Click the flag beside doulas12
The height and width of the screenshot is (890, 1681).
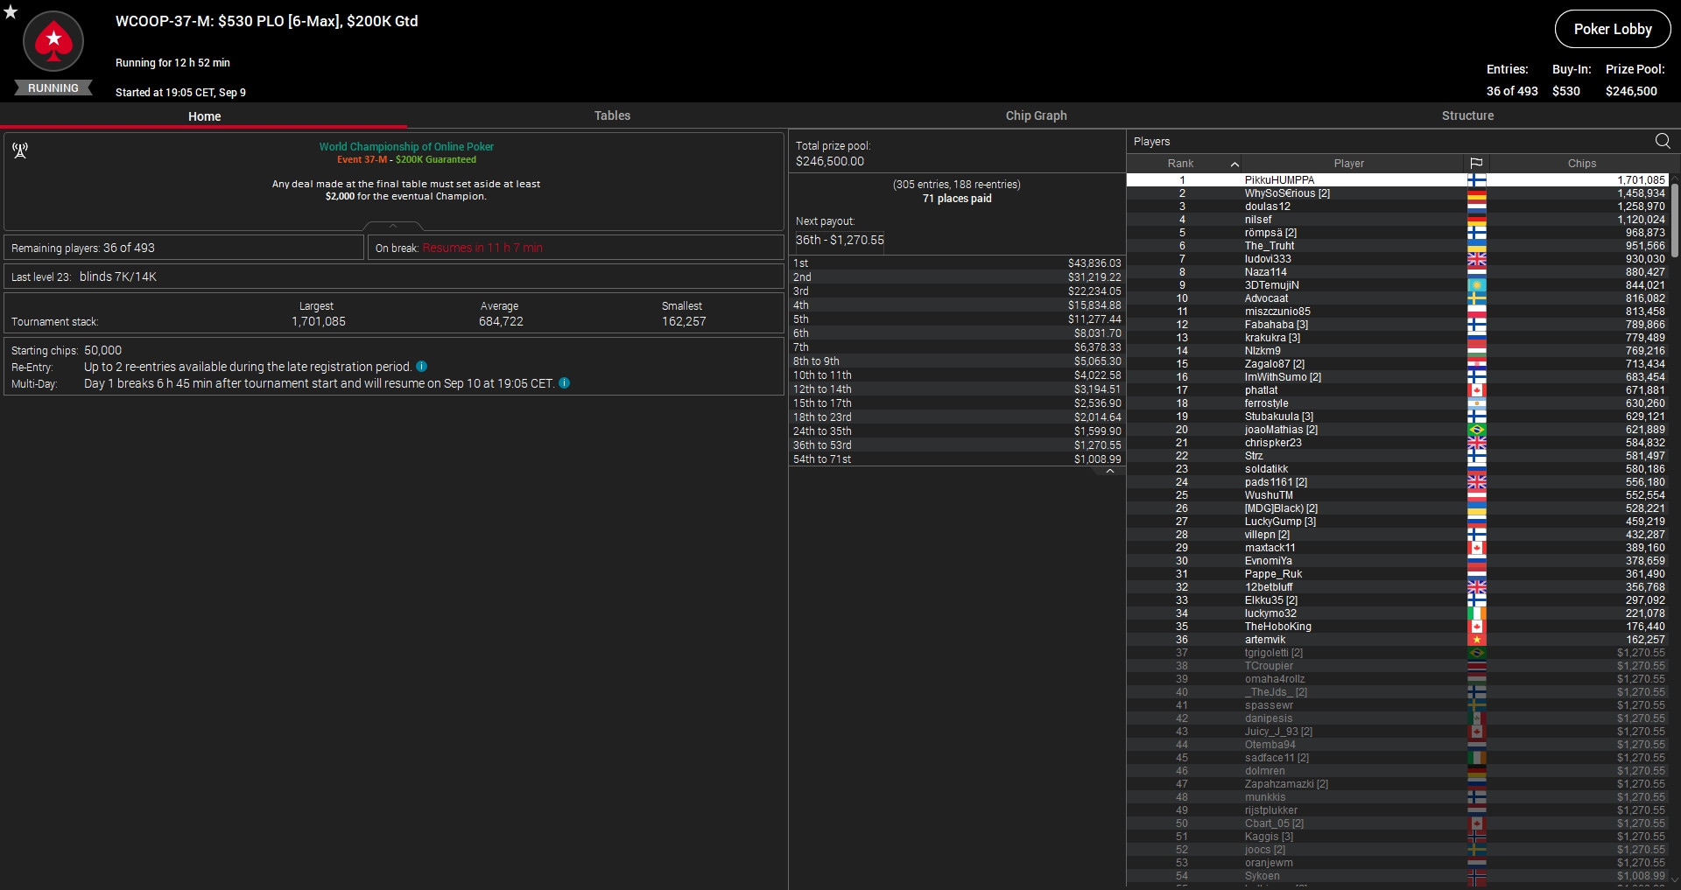point(1476,207)
